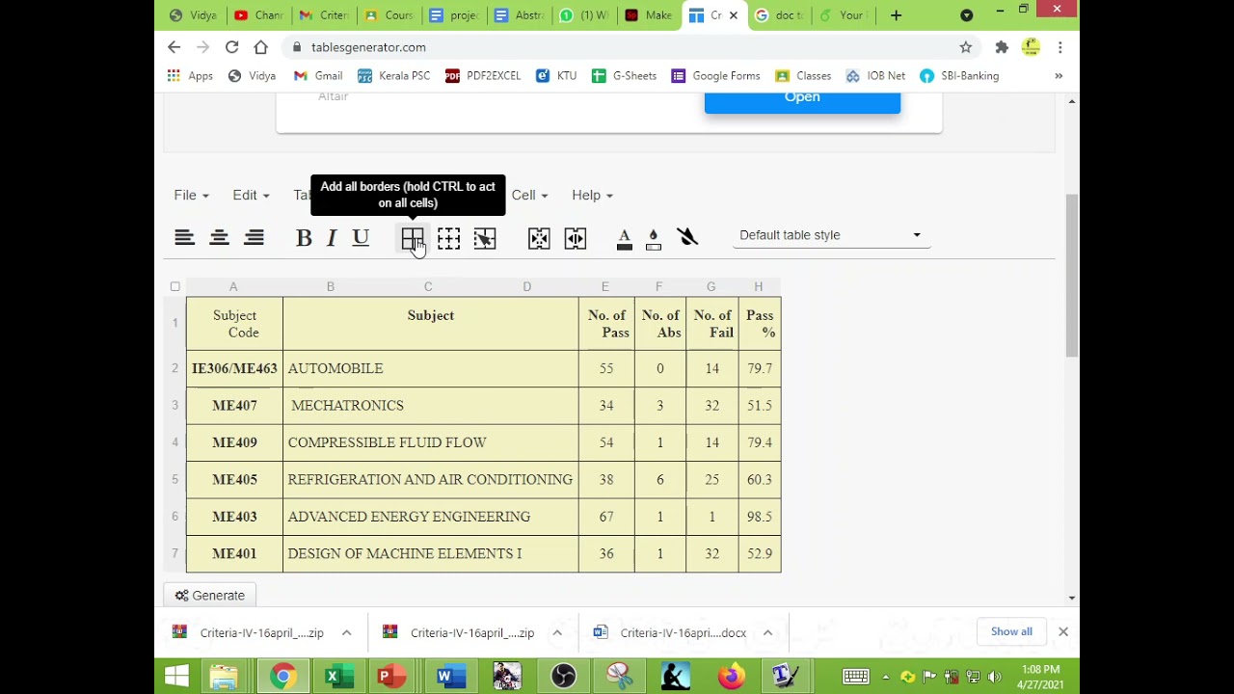Open PowerPoint from taskbar
Viewport: 1234px width, 694px height.
(x=389, y=677)
